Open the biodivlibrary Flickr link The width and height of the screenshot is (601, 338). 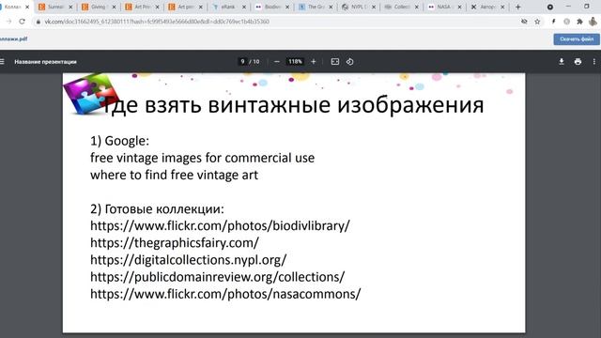click(x=220, y=225)
